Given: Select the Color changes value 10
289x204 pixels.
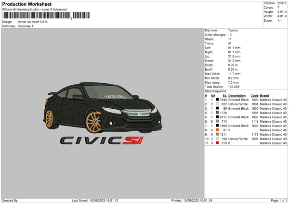Looking at the screenshot, I should [230, 35].
